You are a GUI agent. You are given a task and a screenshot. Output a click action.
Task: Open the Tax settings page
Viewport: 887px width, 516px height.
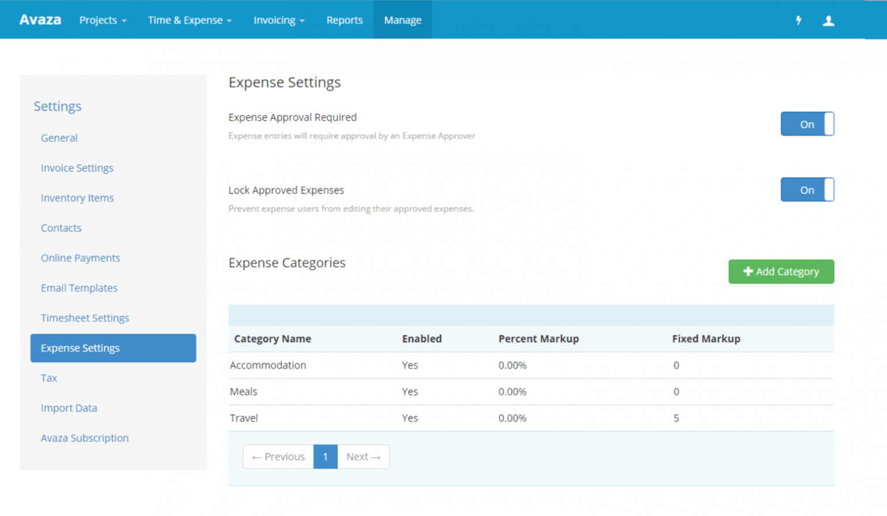(x=49, y=378)
